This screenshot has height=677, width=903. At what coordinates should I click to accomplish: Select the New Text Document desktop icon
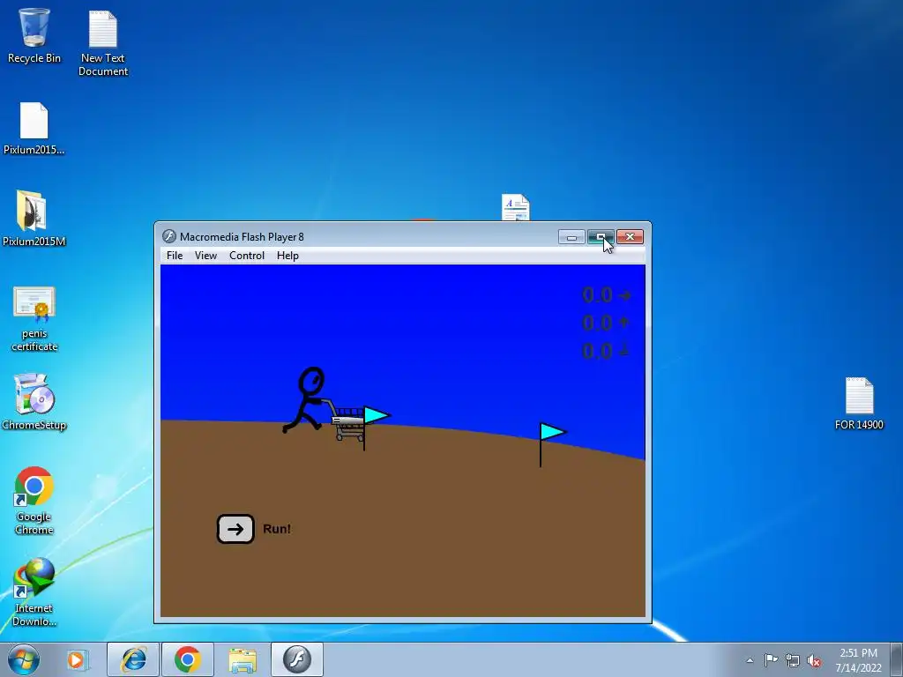pos(103,43)
